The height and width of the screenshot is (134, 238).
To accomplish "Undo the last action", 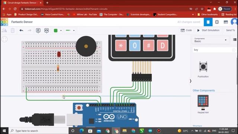I will pyautogui.click(x=21, y=31).
